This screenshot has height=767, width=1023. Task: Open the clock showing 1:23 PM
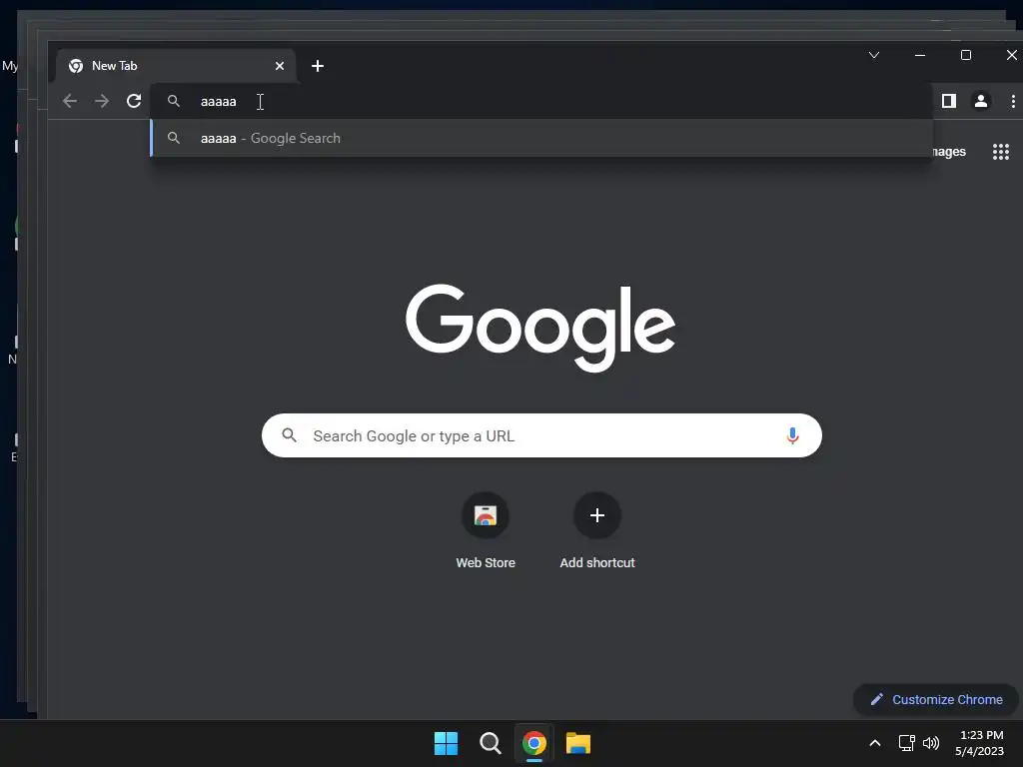[980, 743]
